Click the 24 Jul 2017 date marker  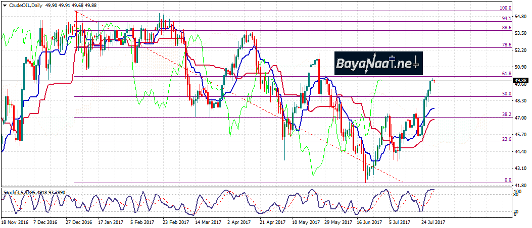click(x=433, y=221)
